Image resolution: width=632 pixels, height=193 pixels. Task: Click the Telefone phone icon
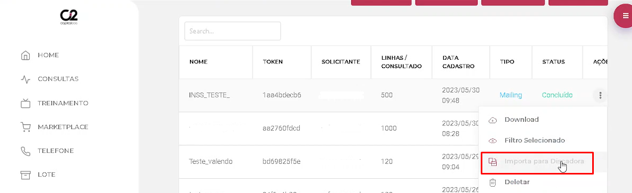25,151
